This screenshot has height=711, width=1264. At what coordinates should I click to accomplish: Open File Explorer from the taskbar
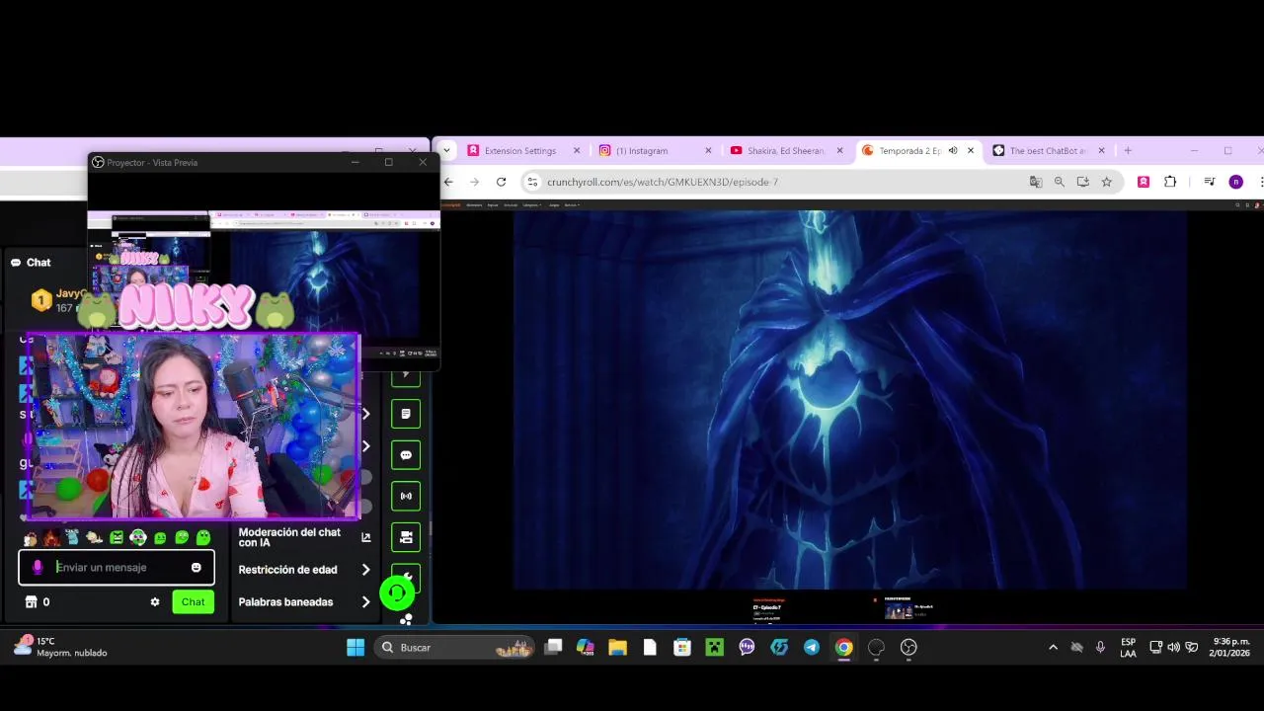[x=617, y=648]
